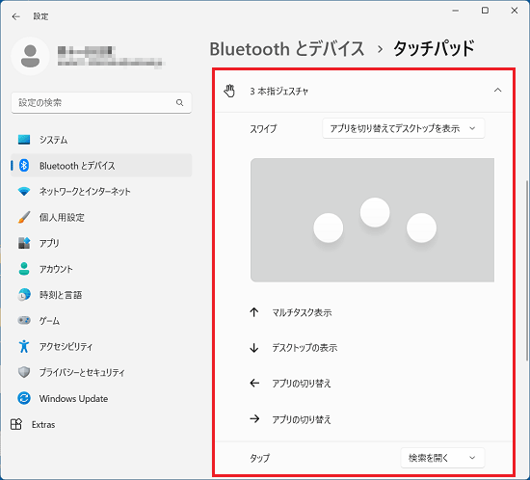Screen dimensions: 530x480
Task: Open アカウント settings category
Action: [x=101, y=269]
